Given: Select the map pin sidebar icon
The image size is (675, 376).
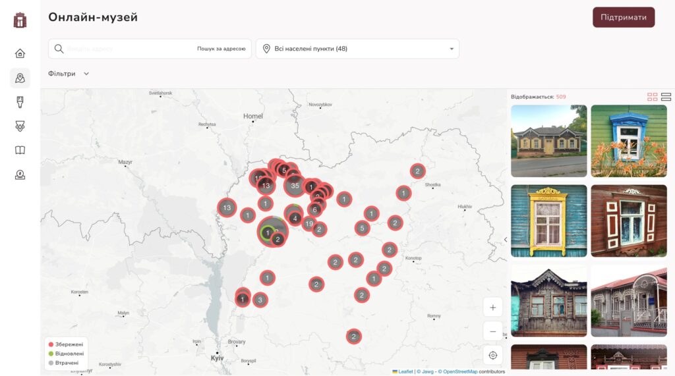Looking at the screenshot, I should point(20,78).
